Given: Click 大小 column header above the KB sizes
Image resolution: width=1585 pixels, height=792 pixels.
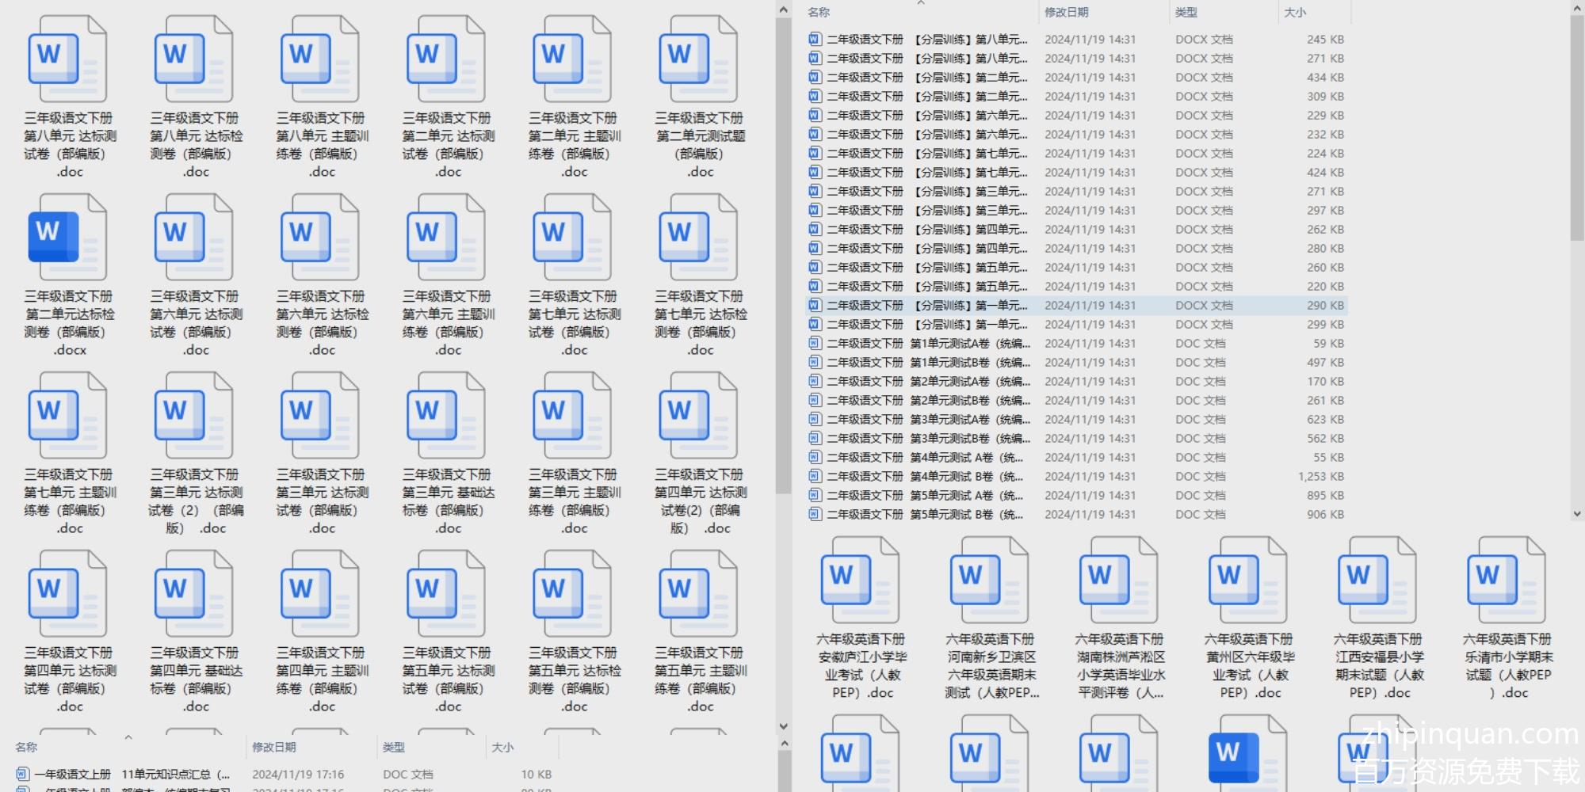Looking at the screenshot, I should 1295,13.
